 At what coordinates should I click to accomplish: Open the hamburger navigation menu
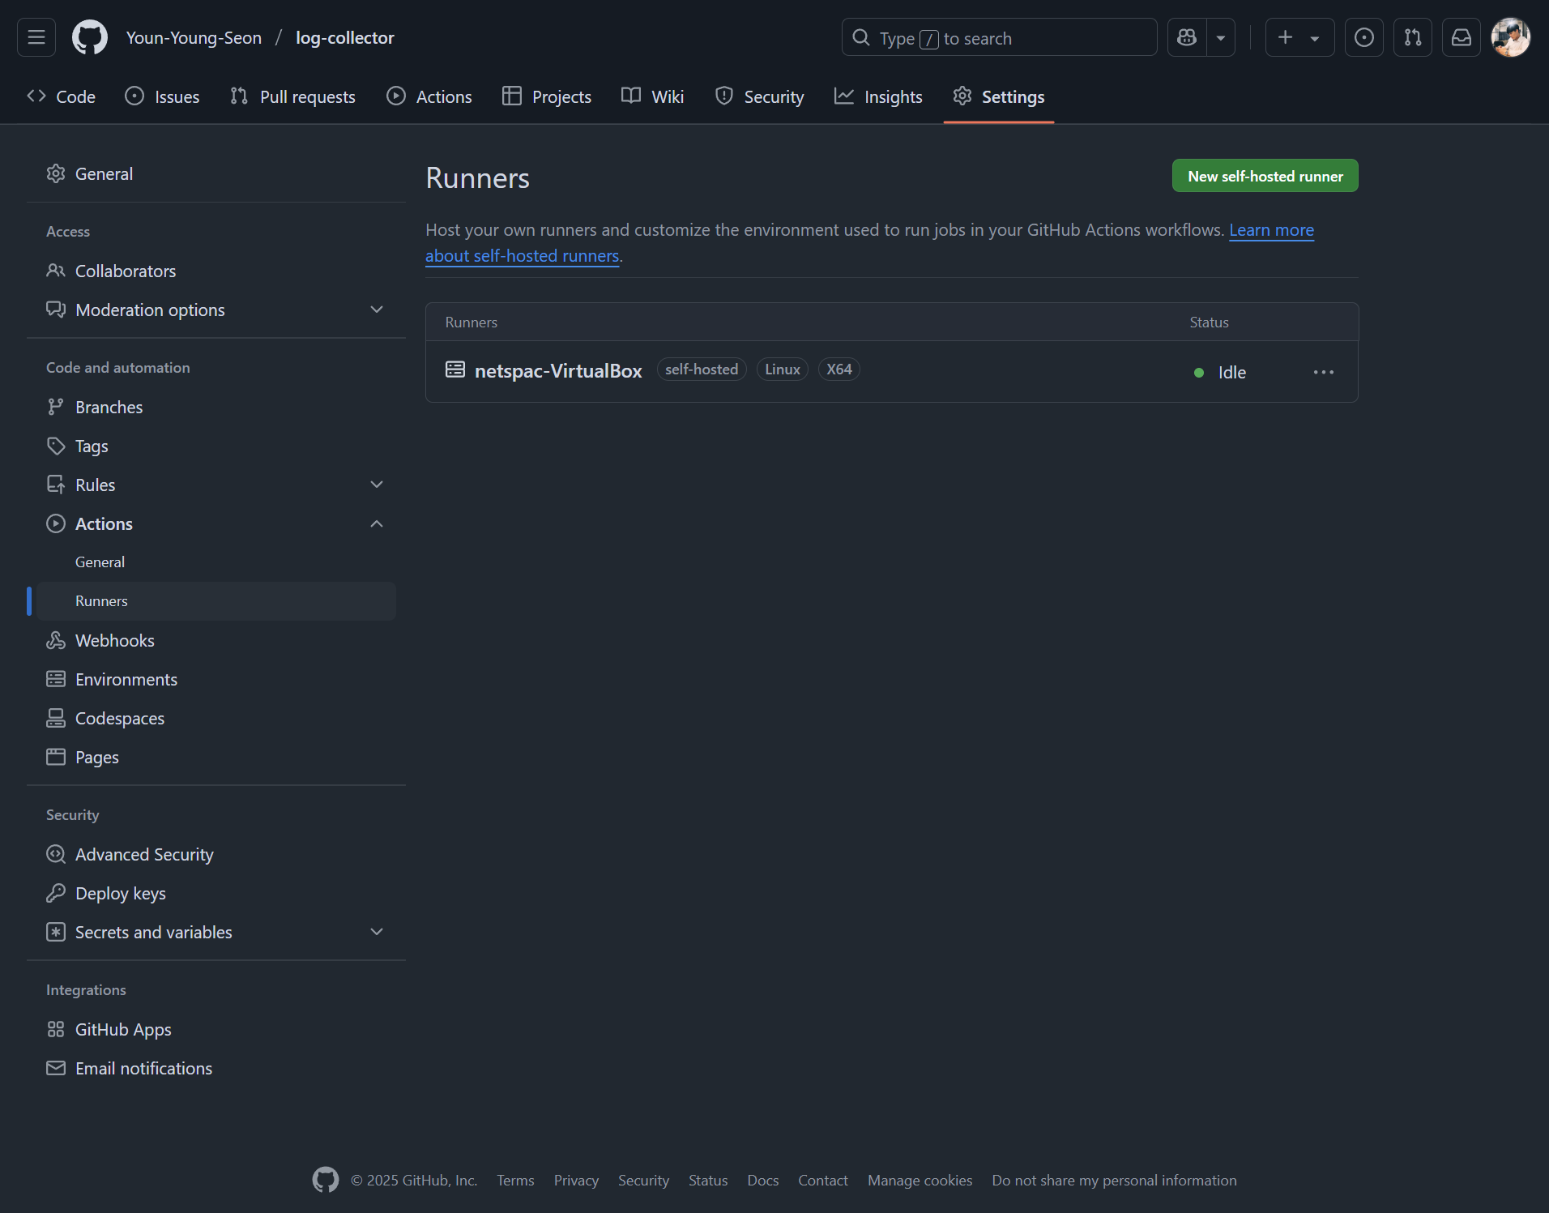coord(36,37)
